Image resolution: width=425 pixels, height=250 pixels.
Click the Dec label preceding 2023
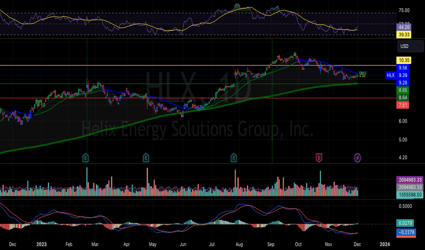click(x=12, y=244)
